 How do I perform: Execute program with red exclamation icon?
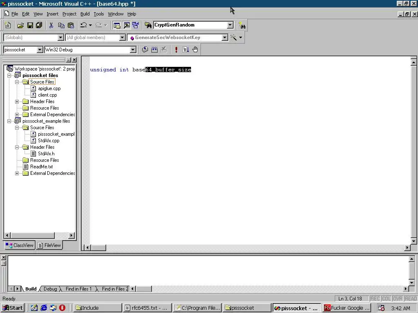click(x=176, y=49)
